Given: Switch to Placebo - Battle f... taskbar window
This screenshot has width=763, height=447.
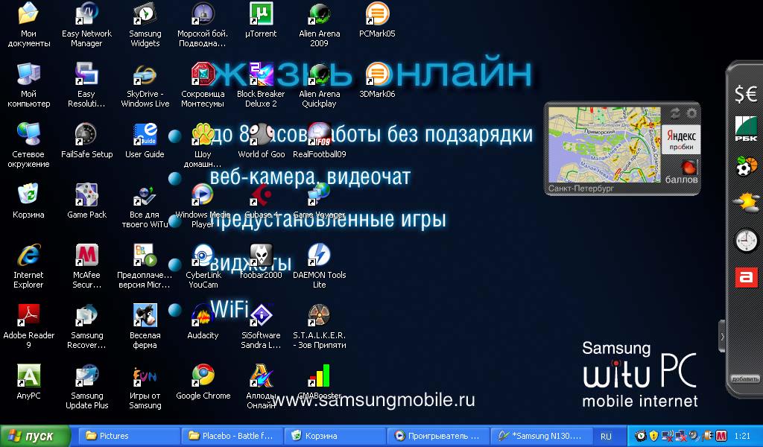Looking at the screenshot, I should [x=231, y=436].
